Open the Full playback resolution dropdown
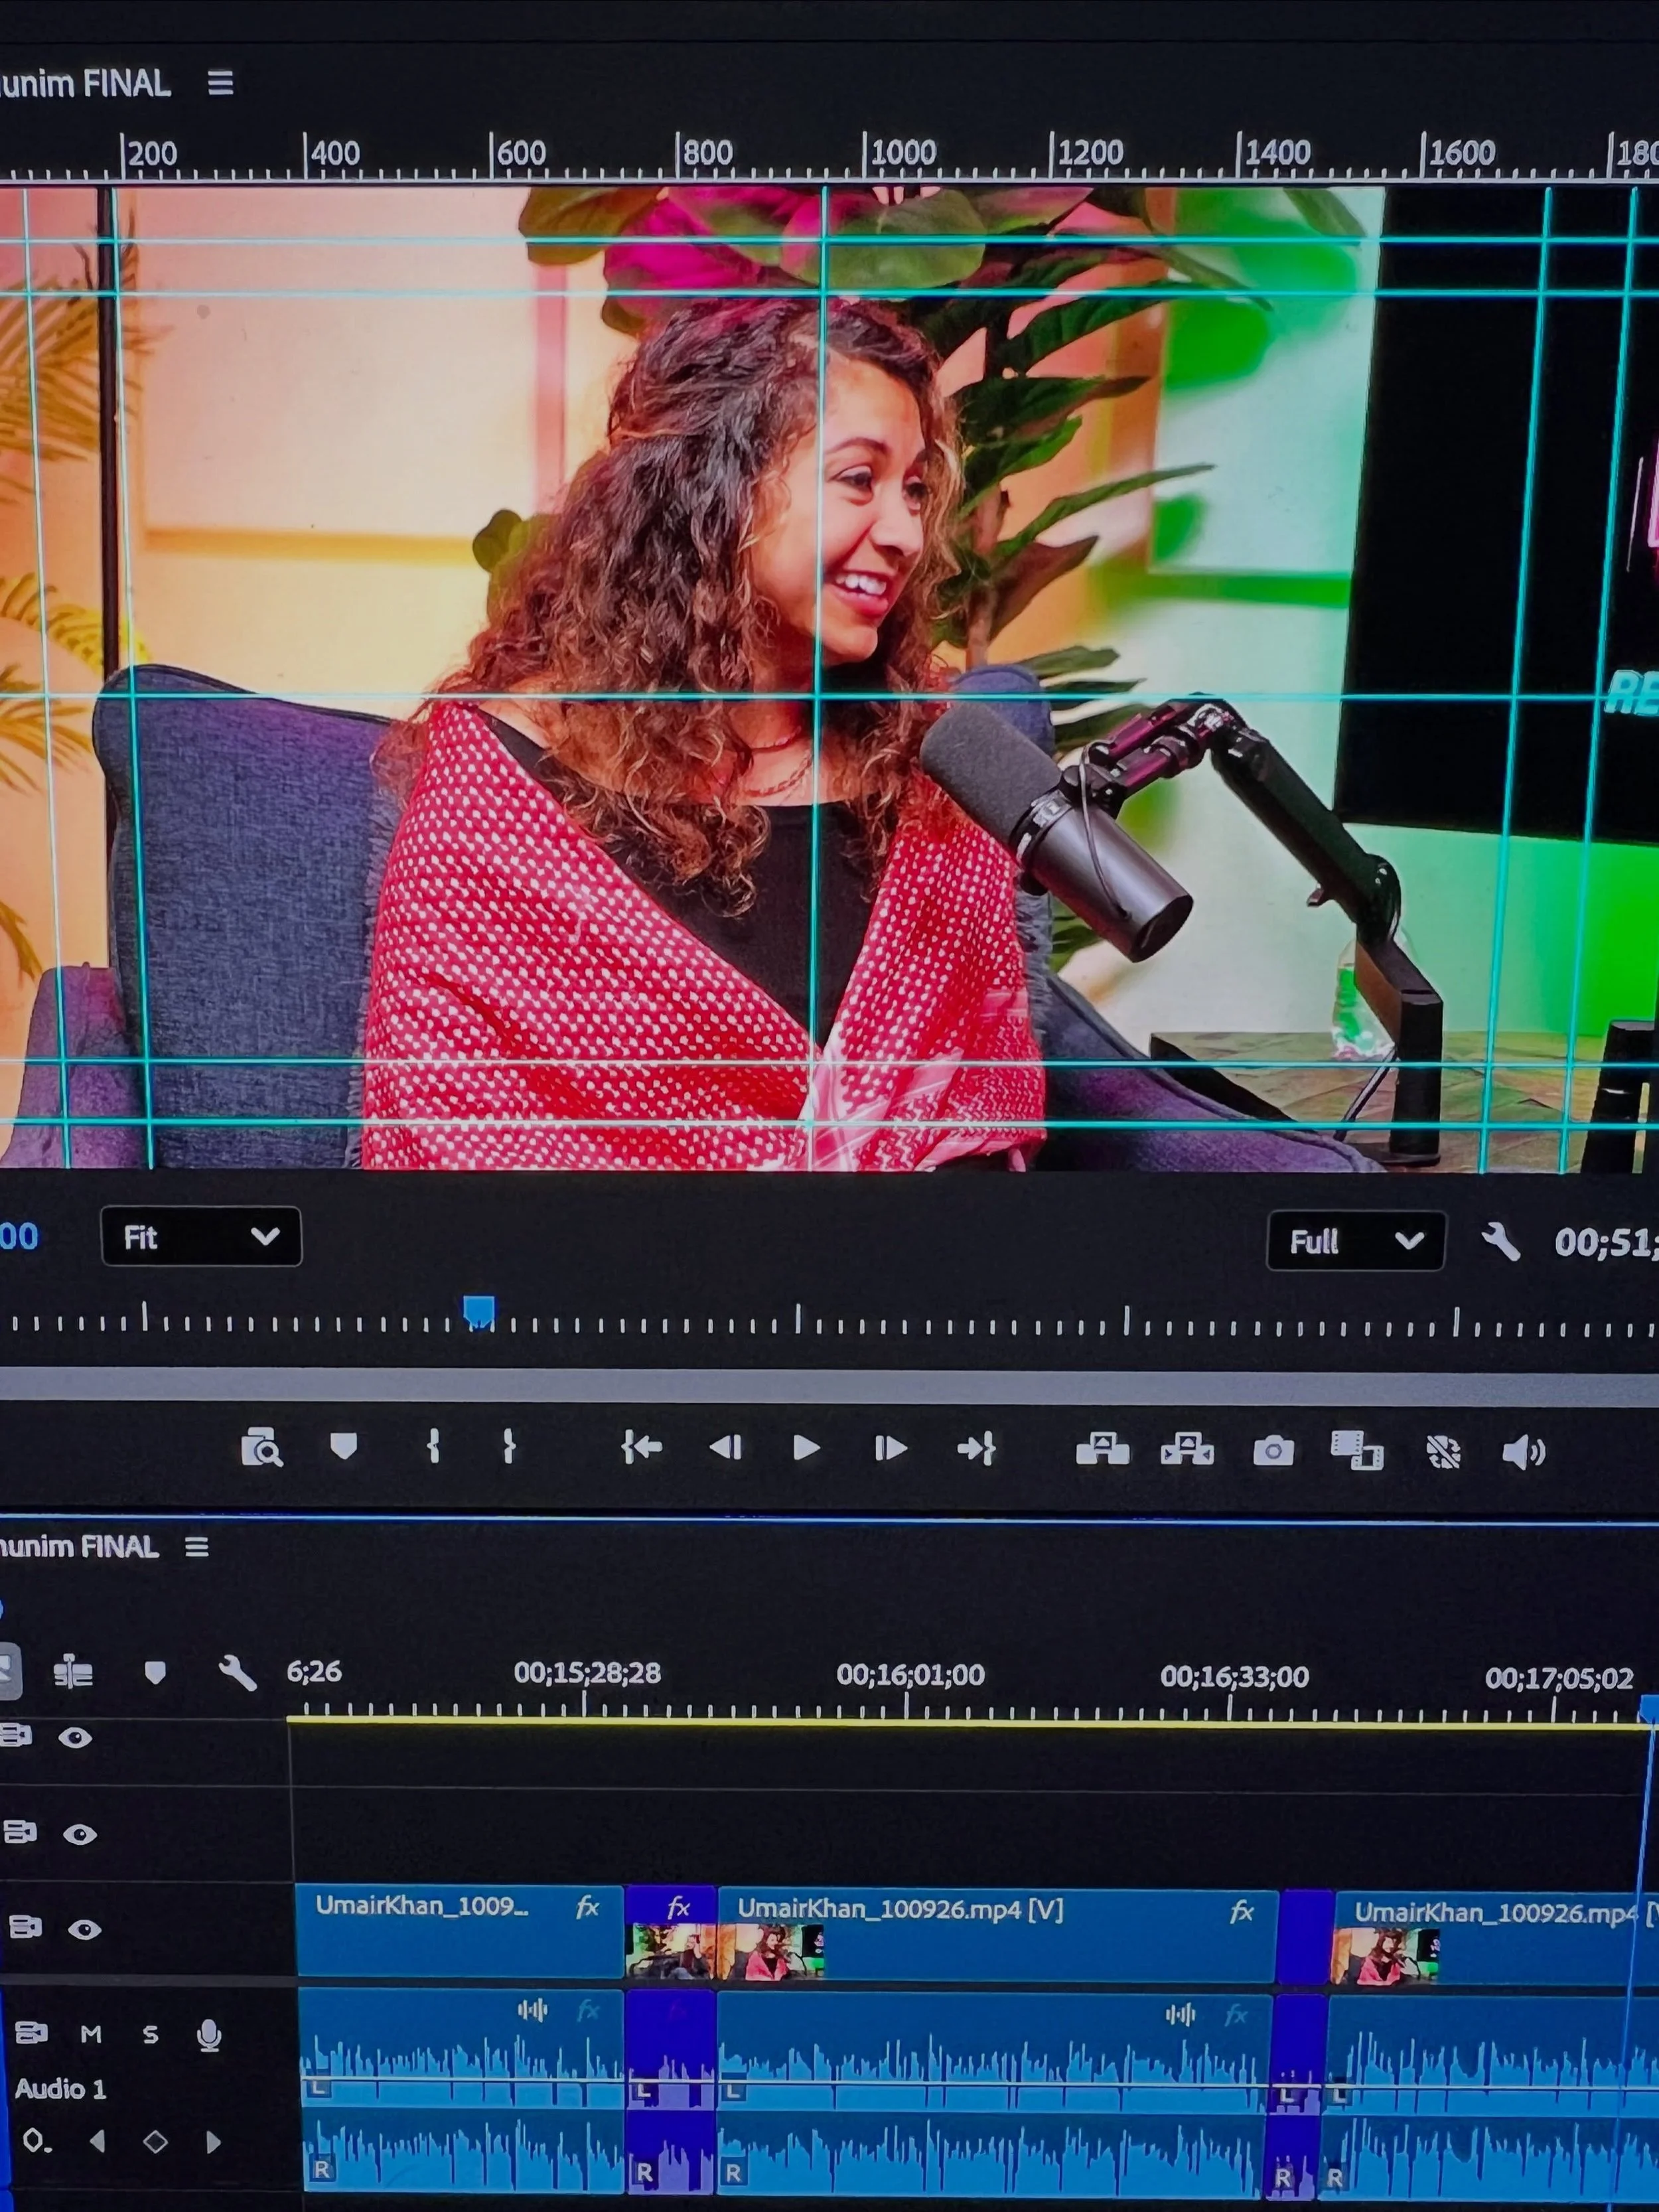1659x2212 pixels. pyautogui.click(x=1355, y=1241)
